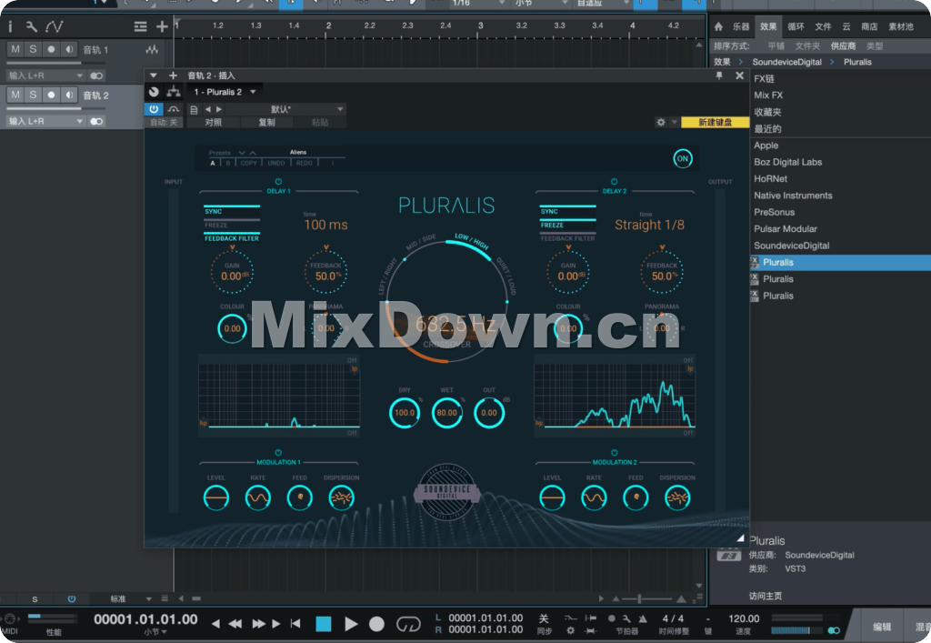
Task: Show automation with the curve icon
Action: point(54,26)
